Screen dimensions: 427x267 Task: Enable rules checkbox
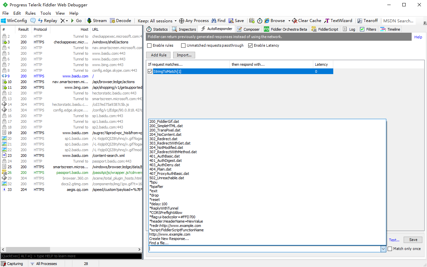[x=149, y=45]
